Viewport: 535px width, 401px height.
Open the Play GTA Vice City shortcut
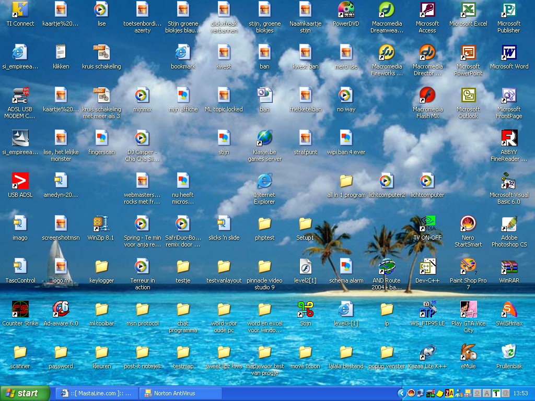pos(468,310)
